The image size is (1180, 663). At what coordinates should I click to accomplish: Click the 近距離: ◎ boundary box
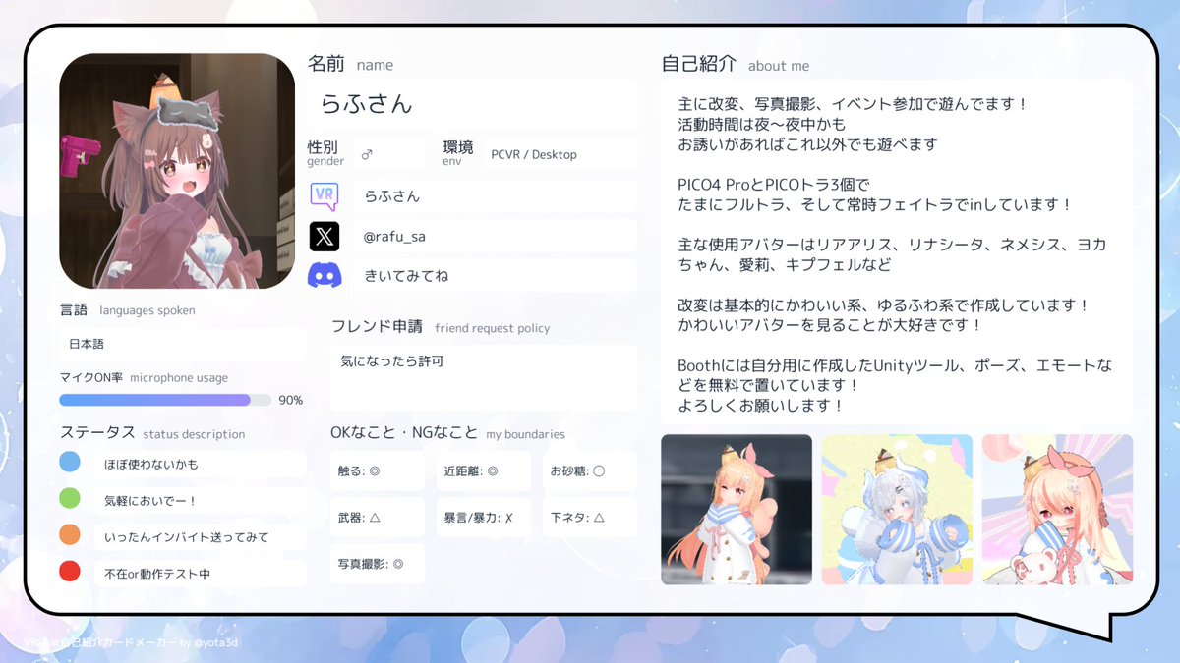tap(484, 471)
